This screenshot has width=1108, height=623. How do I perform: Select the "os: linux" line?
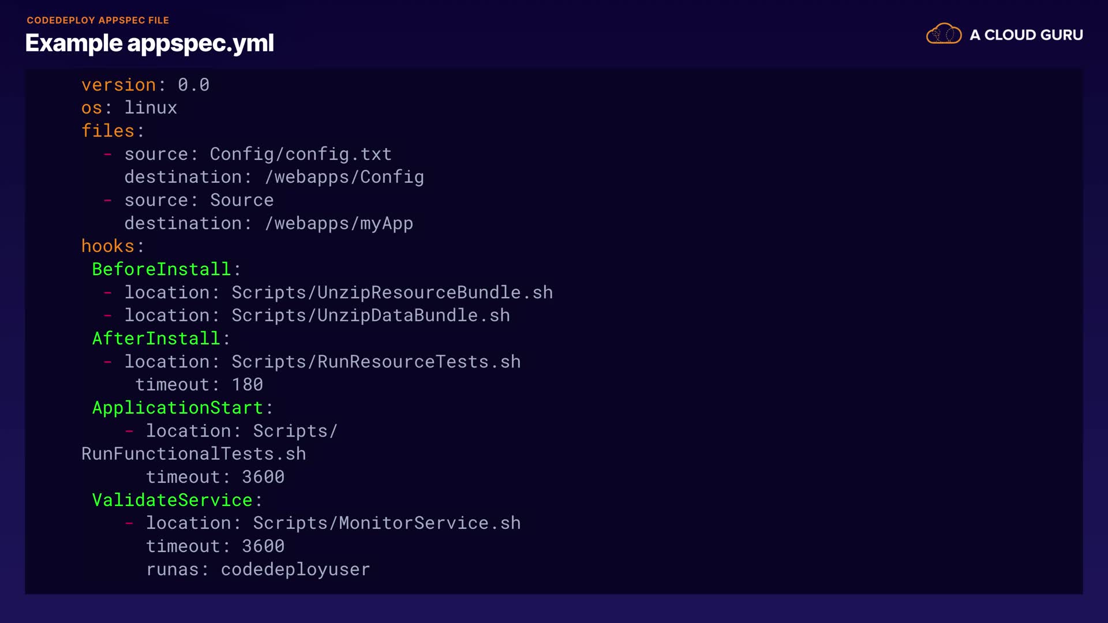(129, 108)
